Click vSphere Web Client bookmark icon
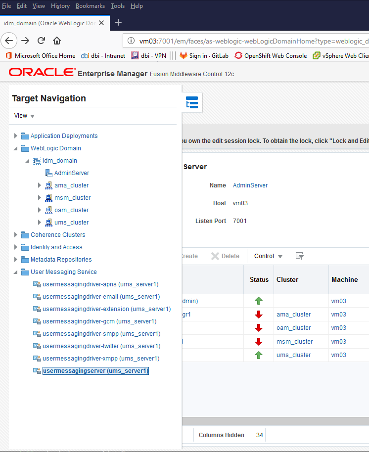The height and width of the screenshot is (452, 369). pos(317,55)
